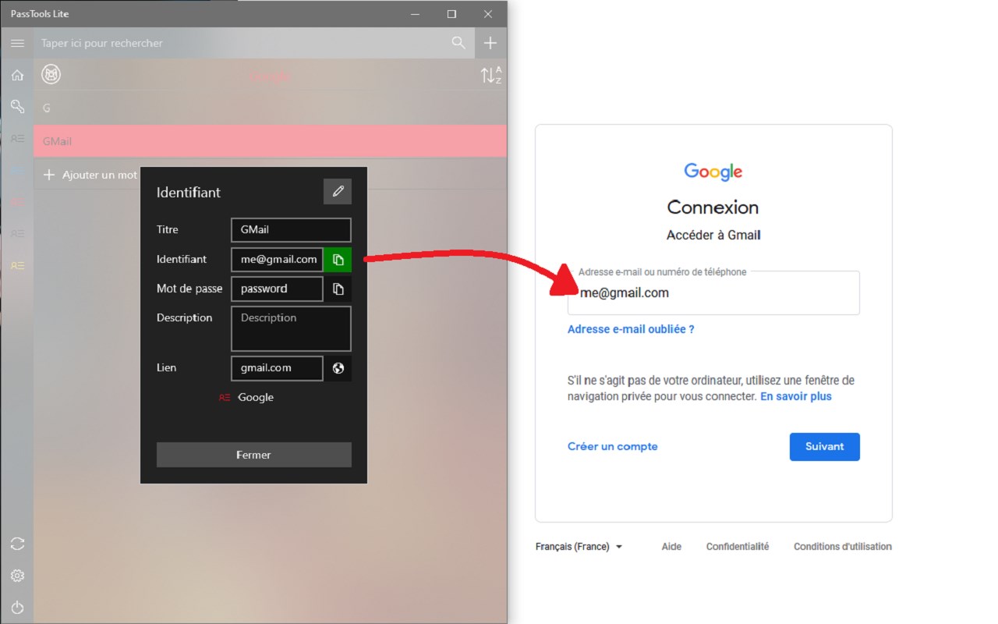Image resolution: width=998 pixels, height=624 pixels.
Task: Open gmail.com link with globe icon
Action: [338, 368]
